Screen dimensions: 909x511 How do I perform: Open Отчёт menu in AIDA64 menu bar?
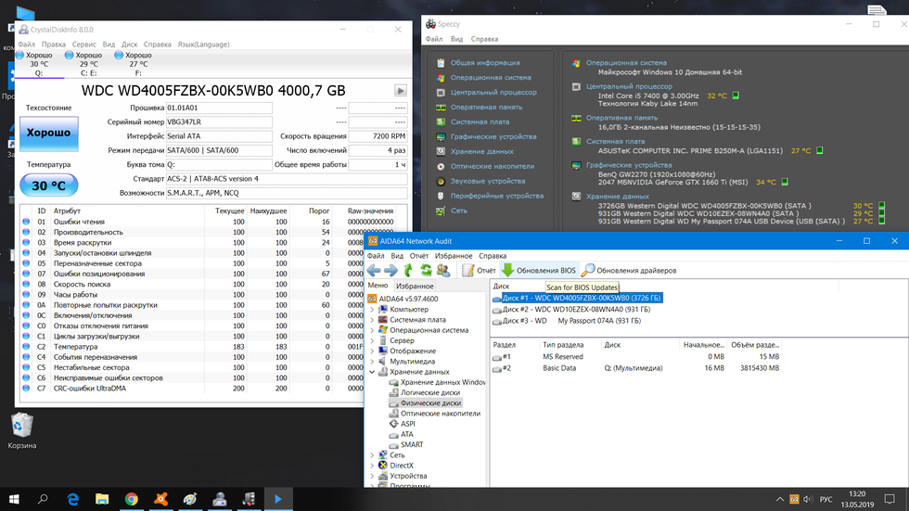(x=418, y=256)
